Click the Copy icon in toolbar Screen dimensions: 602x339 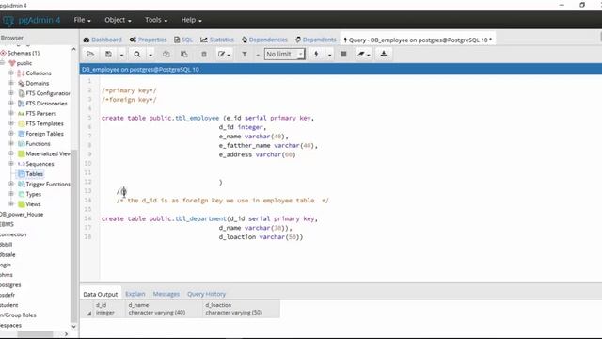tap(166, 55)
